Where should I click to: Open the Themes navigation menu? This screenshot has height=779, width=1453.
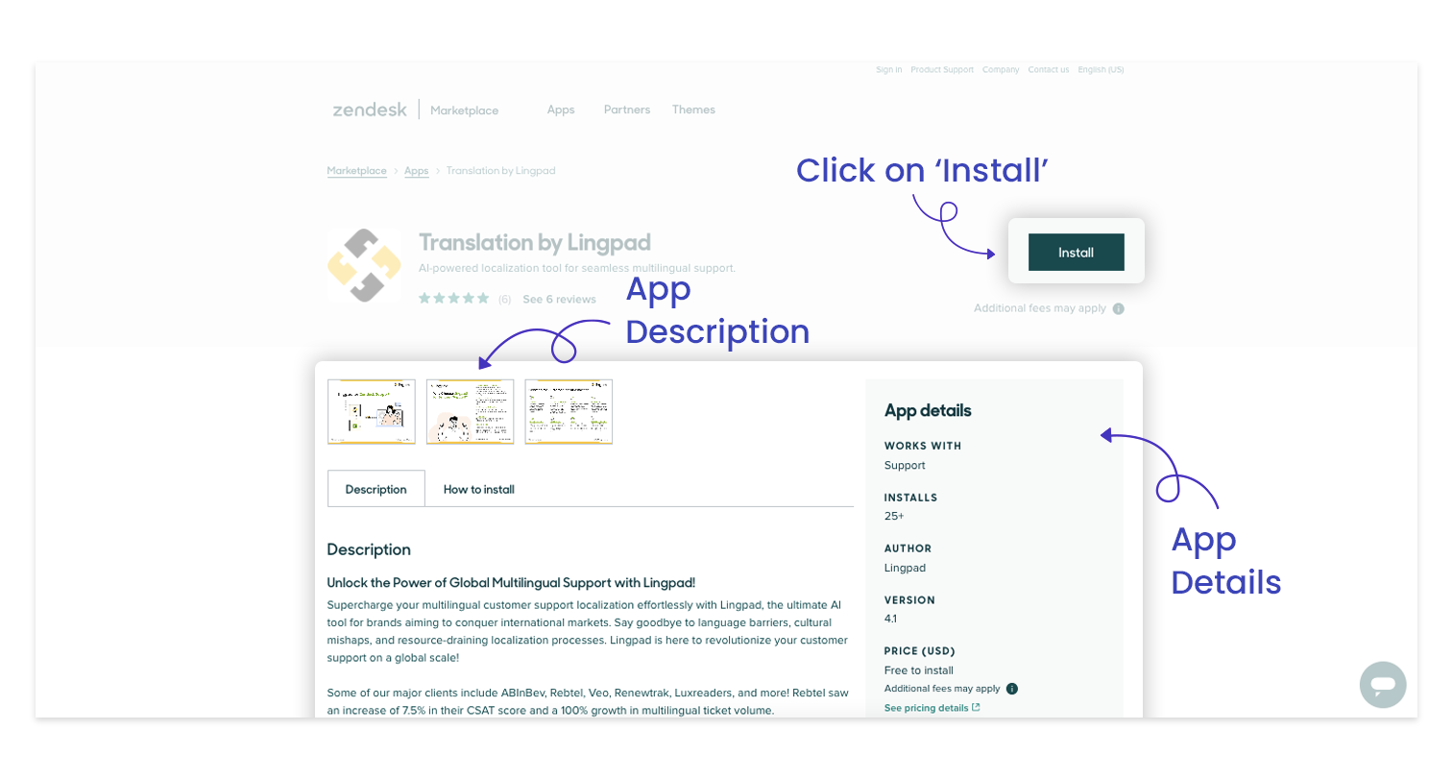(x=693, y=110)
